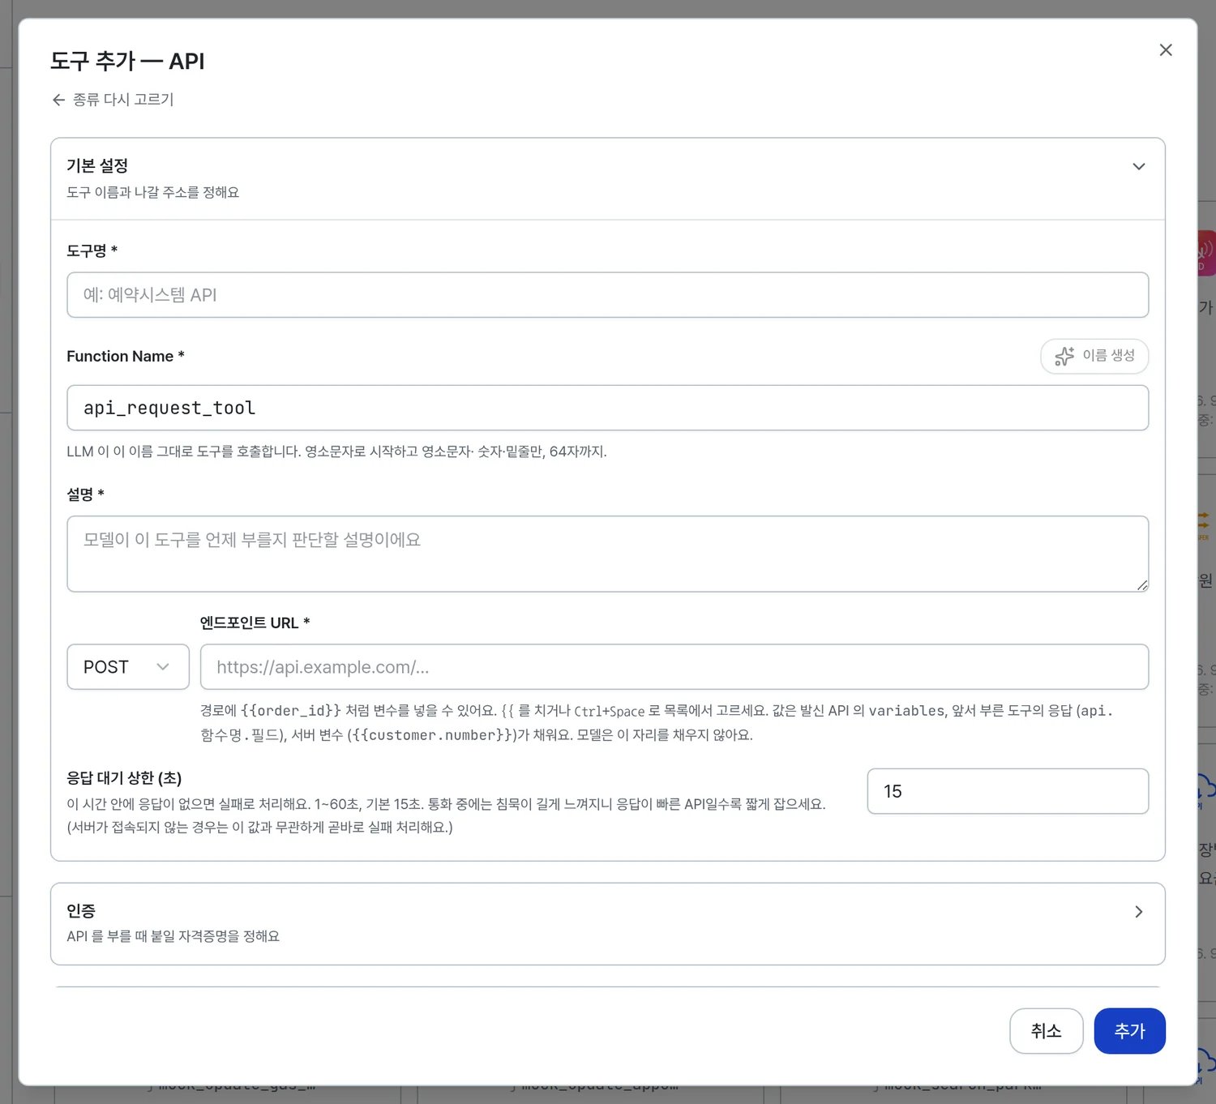This screenshot has width=1216, height=1104.
Task: Select the 응답 대기 상한 timeout field
Action: coord(1008,791)
